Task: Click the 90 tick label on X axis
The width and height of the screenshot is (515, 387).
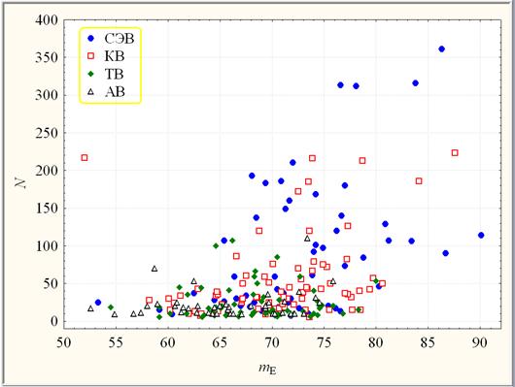Action: (479, 343)
